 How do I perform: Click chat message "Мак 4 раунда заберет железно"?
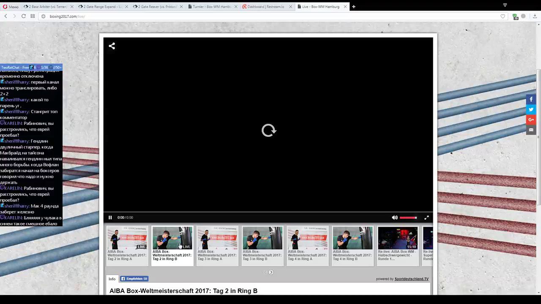coord(30,209)
